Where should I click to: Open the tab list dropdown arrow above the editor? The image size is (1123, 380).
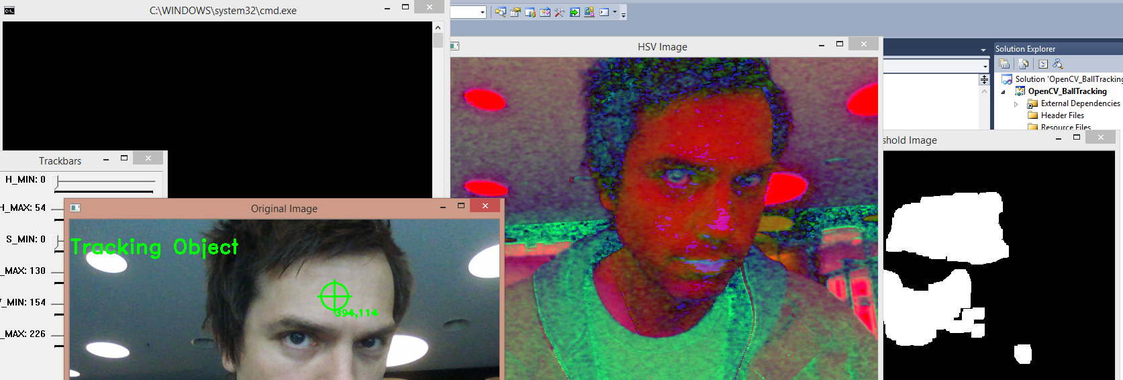[983, 50]
